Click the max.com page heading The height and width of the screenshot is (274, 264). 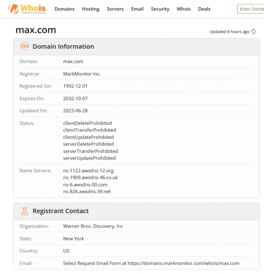click(36, 30)
